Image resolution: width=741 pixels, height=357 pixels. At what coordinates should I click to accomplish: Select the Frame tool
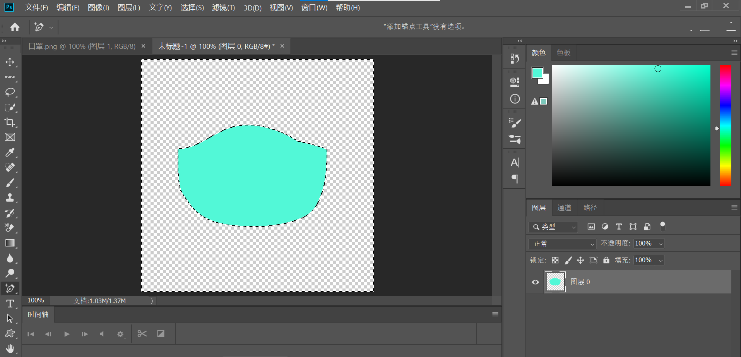[10, 137]
